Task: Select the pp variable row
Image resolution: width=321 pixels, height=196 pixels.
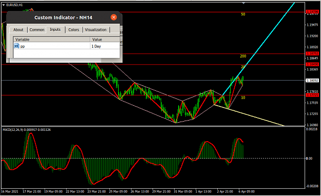Action: (x=67, y=46)
